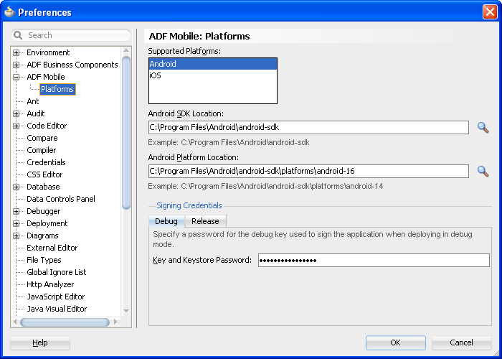The image size is (502, 359).
Task: Select the Diagrams tree label
Action: coord(42,236)
